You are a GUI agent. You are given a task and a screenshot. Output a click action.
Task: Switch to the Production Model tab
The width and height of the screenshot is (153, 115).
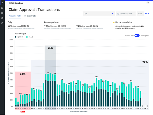pyautogui.click(x=15, y=16)
